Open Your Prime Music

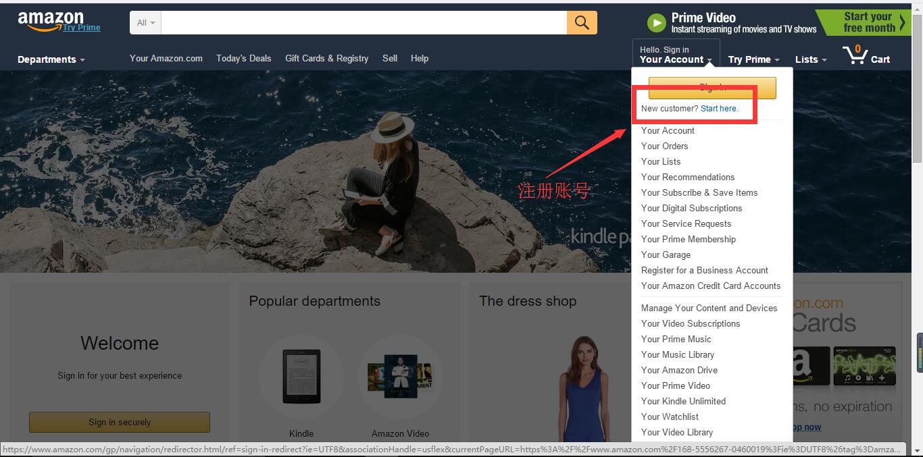pyautogui.click(x=676, y=340)
